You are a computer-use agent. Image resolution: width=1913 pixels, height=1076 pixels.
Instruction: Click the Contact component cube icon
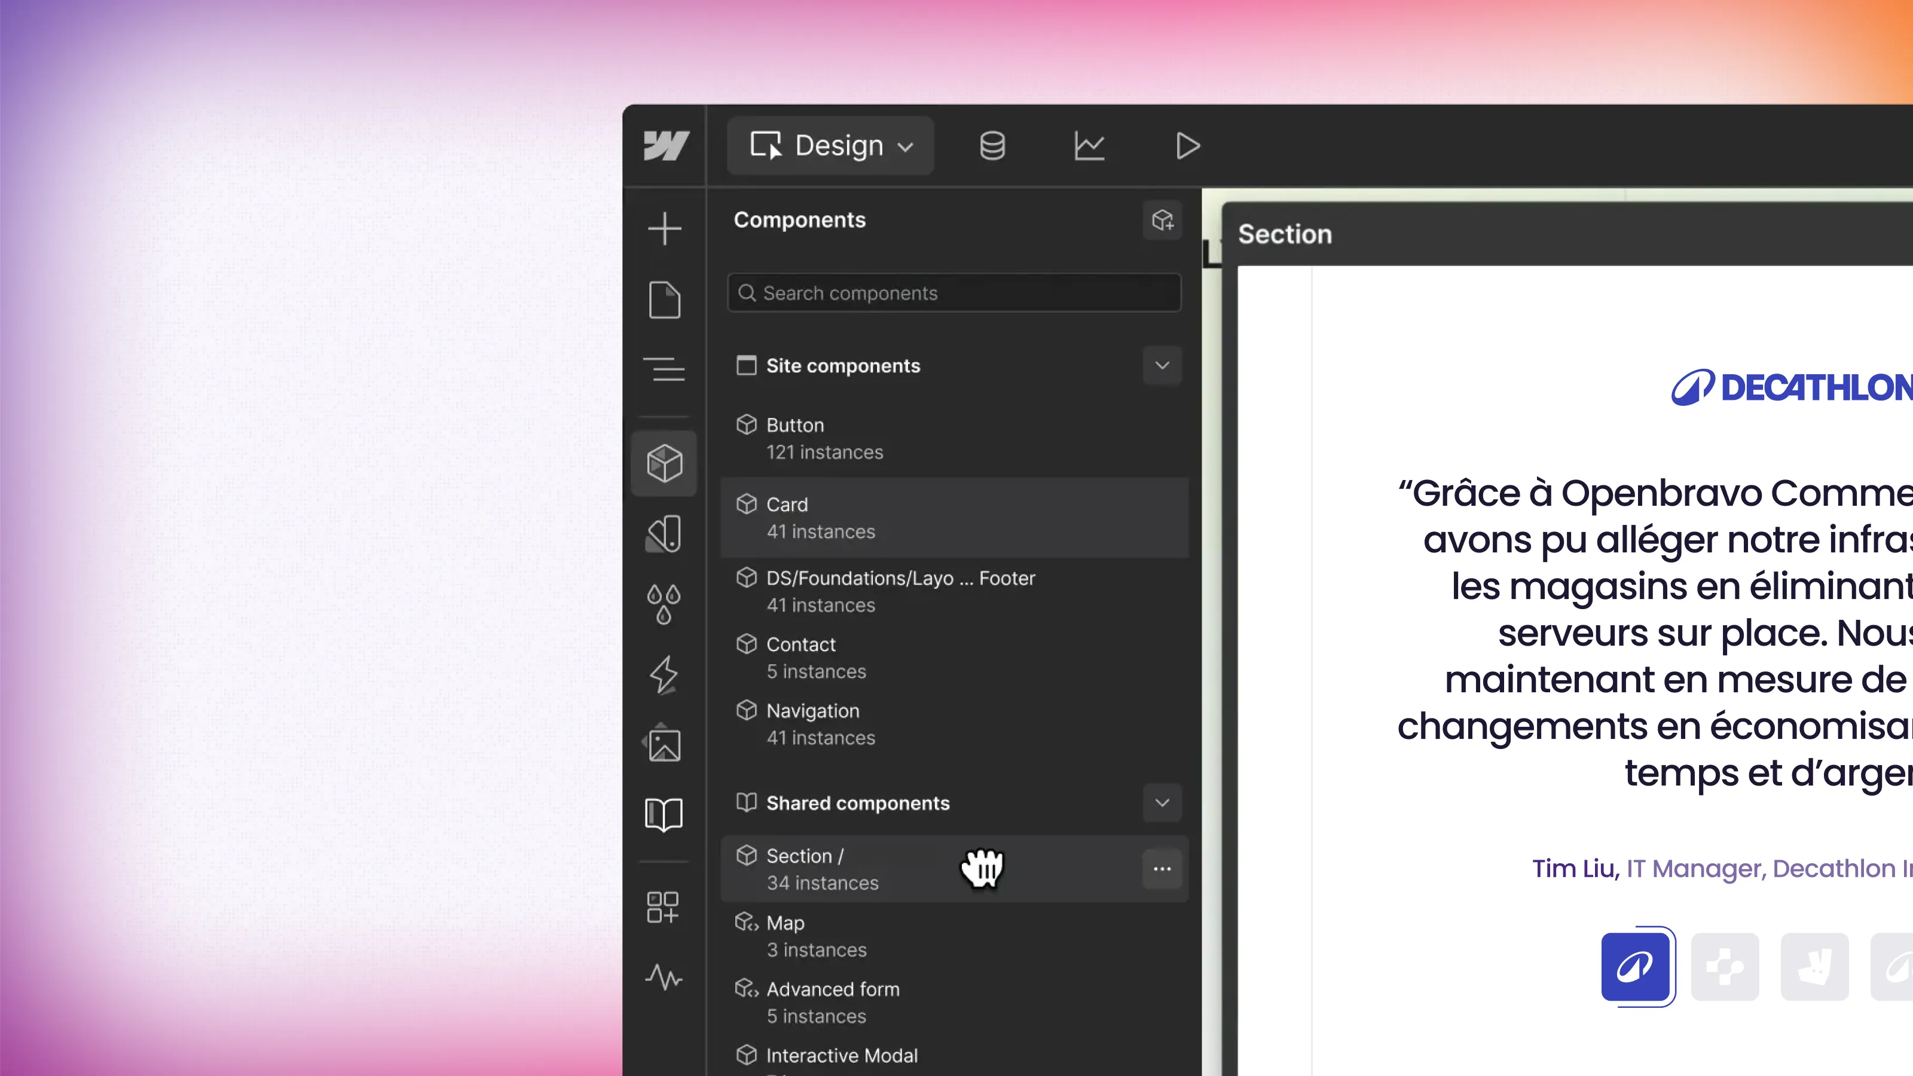click(746, 643)
